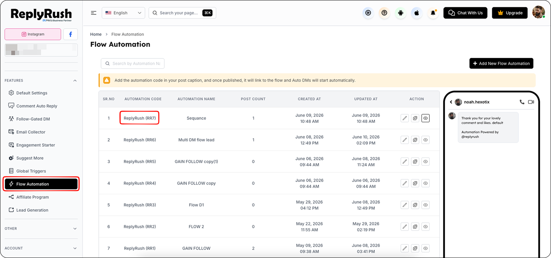Toggle preview eye for FLOW 2
This screenshot has height=258, width=551.
point(425,227)
